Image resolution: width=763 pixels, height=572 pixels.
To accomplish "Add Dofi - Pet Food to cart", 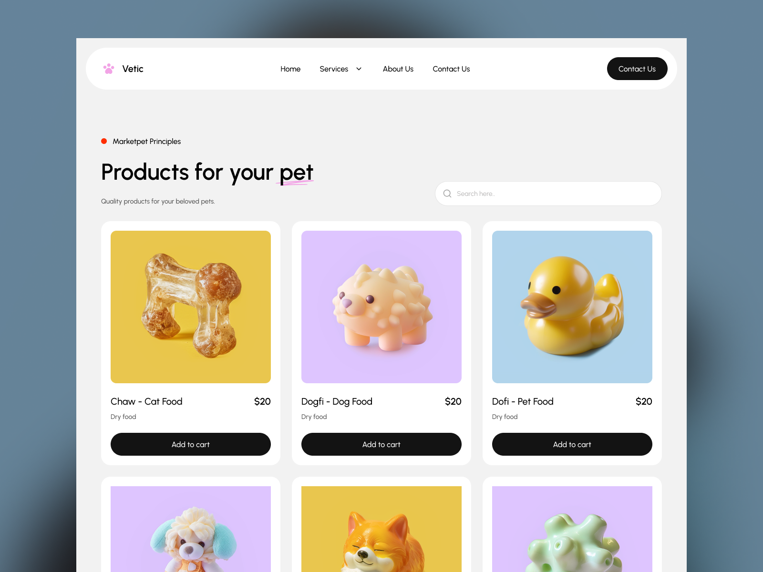I will 572,444.
